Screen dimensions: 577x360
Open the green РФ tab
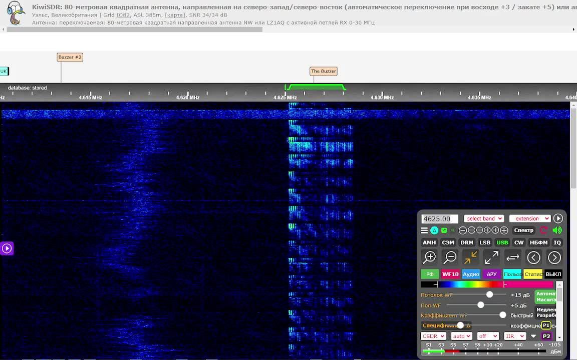coord(429,274)
